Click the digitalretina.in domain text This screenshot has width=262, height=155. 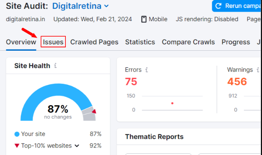(x=25, y=19)
